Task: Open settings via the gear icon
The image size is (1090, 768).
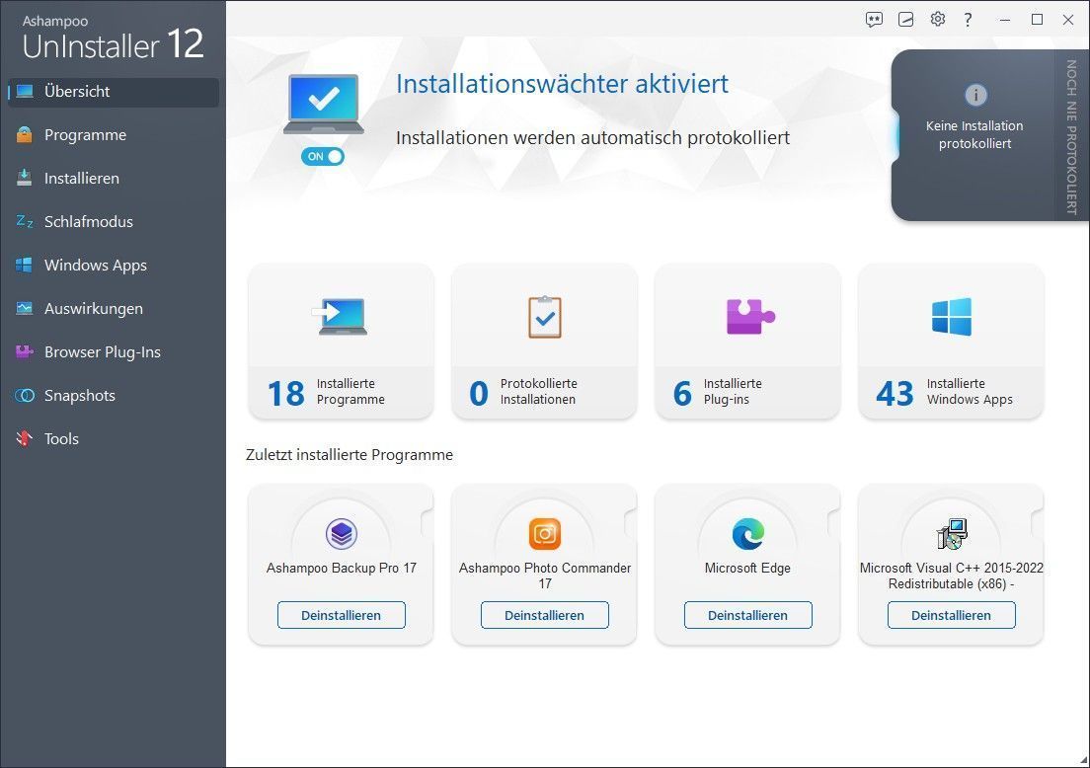Action: (938, 20)
